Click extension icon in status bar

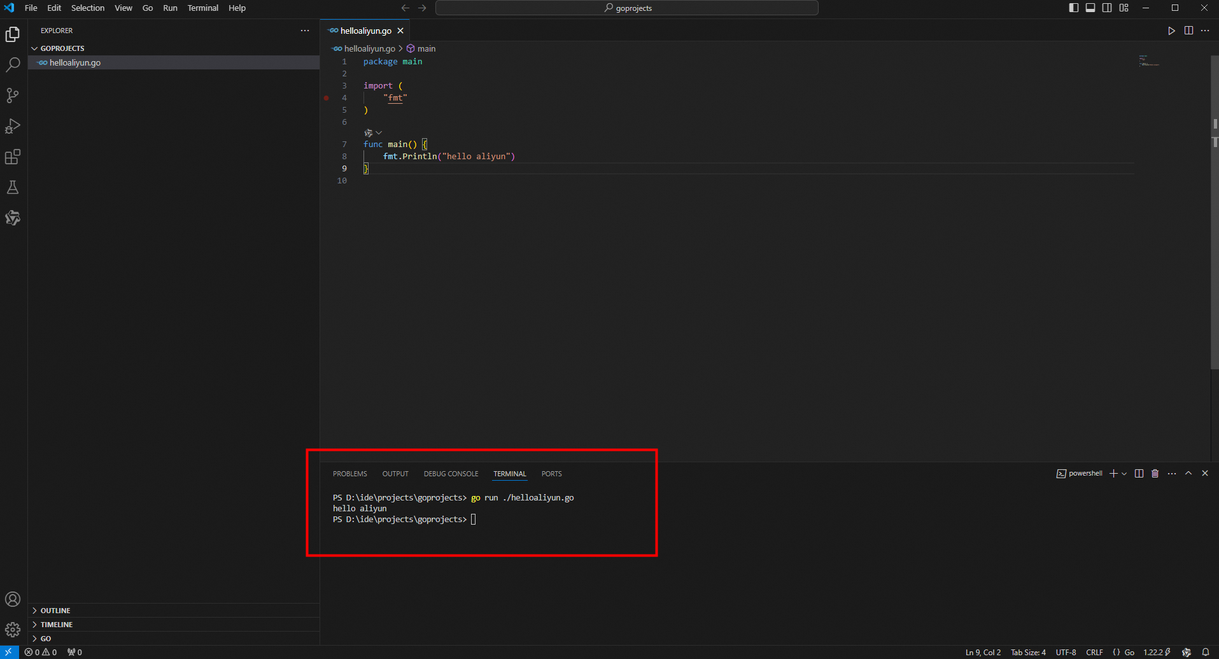[x=1187, y=652]
